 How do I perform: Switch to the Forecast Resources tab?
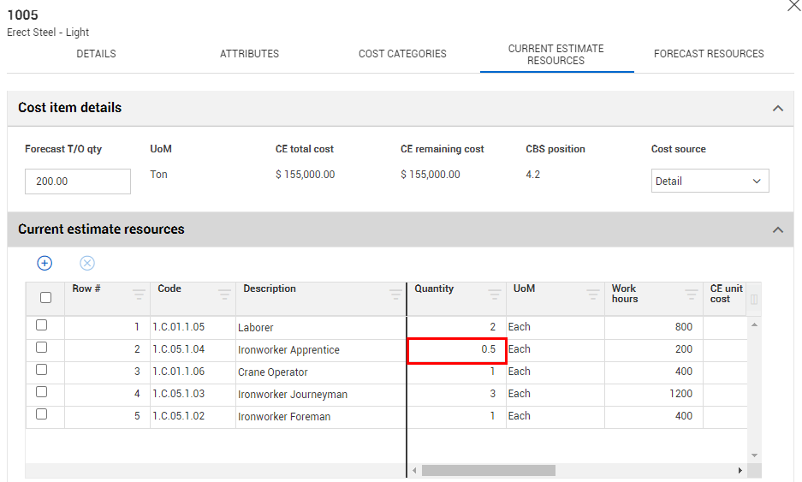coord(709,54)
